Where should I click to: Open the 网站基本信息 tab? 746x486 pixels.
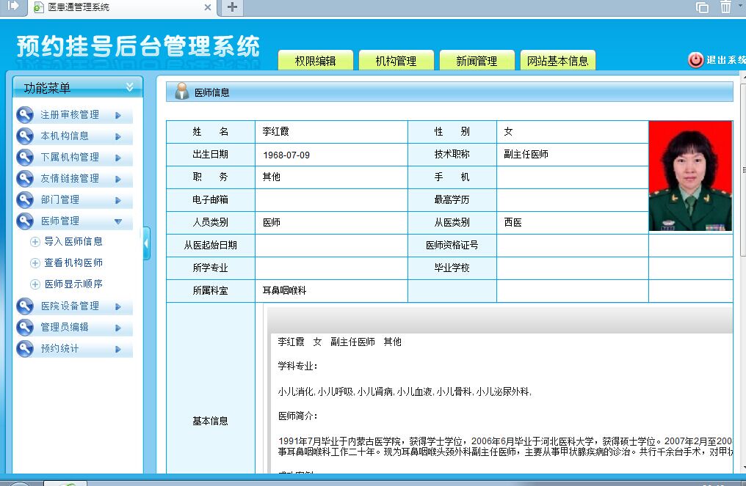(x=557, y=60)
